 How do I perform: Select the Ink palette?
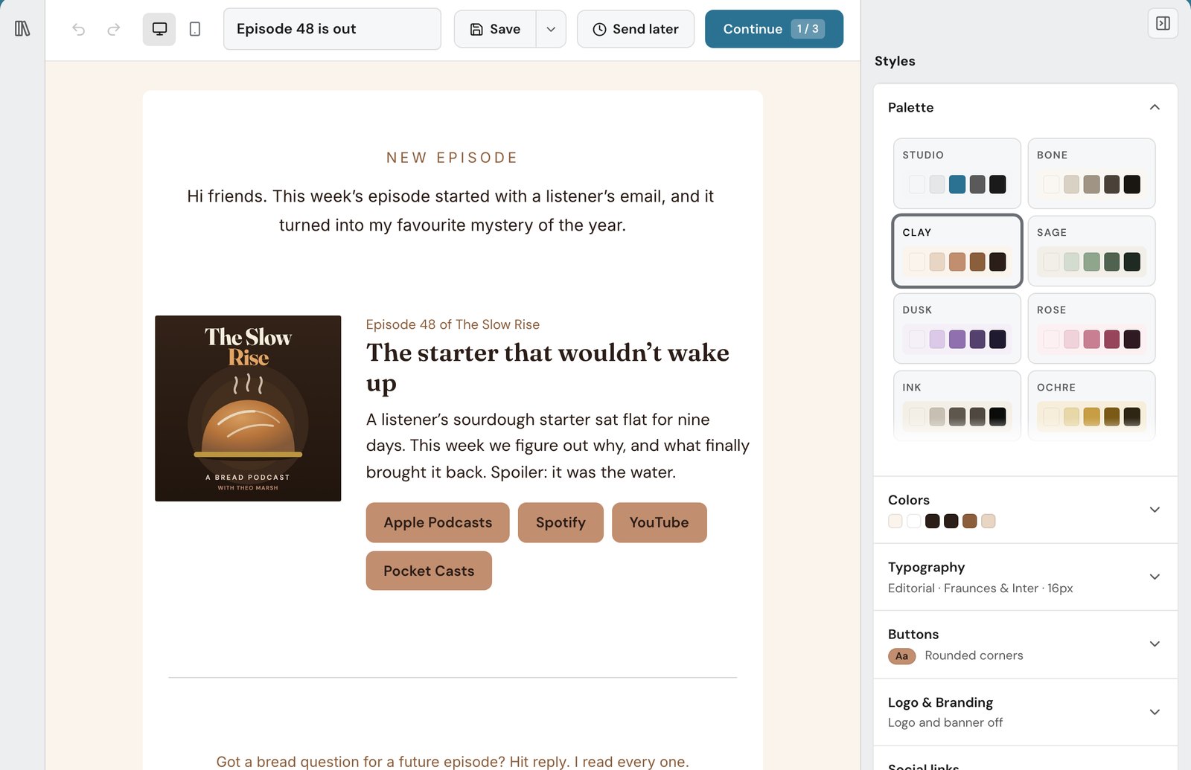point(957,405)
